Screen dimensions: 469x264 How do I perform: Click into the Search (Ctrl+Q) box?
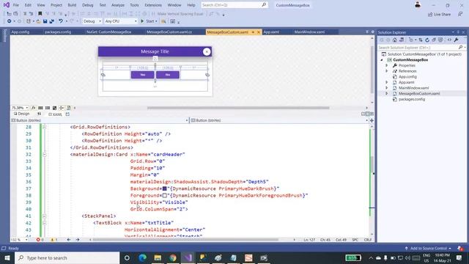234,5
